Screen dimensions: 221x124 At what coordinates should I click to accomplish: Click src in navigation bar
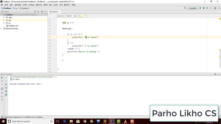point(15,8)
